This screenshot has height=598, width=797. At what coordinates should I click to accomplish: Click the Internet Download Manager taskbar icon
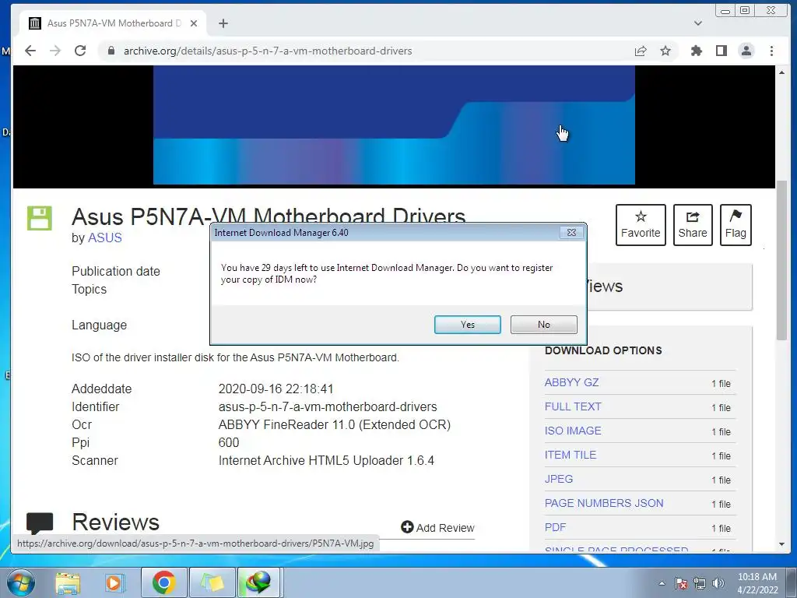pos(258,582)
